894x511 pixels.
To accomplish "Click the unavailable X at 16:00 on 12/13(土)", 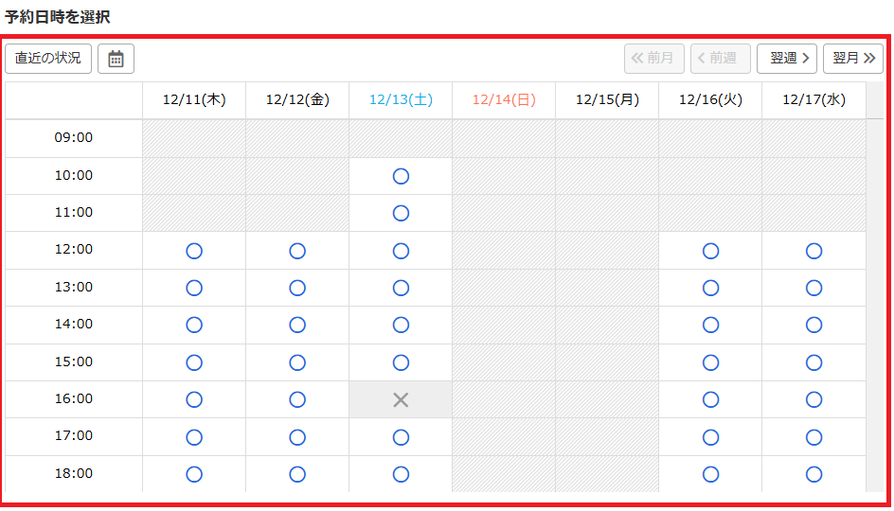I will (401, 399).
